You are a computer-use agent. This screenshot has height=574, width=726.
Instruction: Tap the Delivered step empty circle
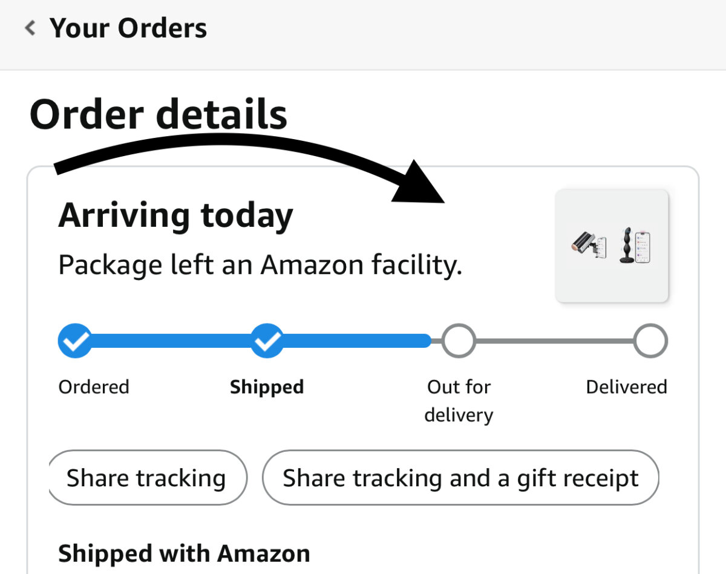[x=650, y=341]
